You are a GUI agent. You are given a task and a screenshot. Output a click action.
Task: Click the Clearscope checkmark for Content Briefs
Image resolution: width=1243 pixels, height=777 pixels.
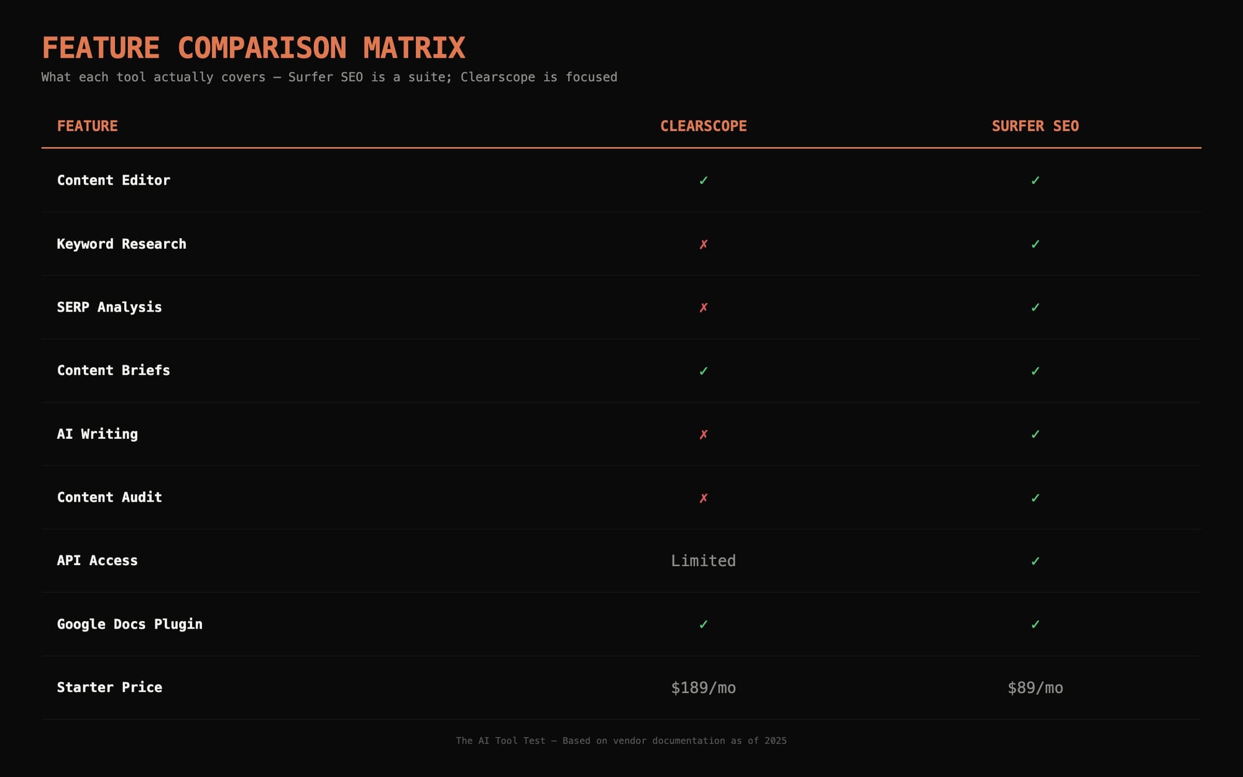tap(704, 371)
